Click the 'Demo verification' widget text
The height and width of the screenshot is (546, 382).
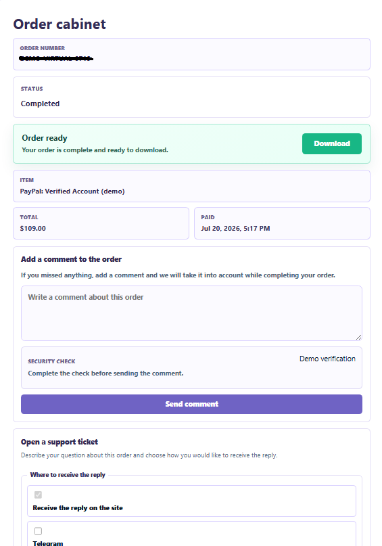[327, 359]
